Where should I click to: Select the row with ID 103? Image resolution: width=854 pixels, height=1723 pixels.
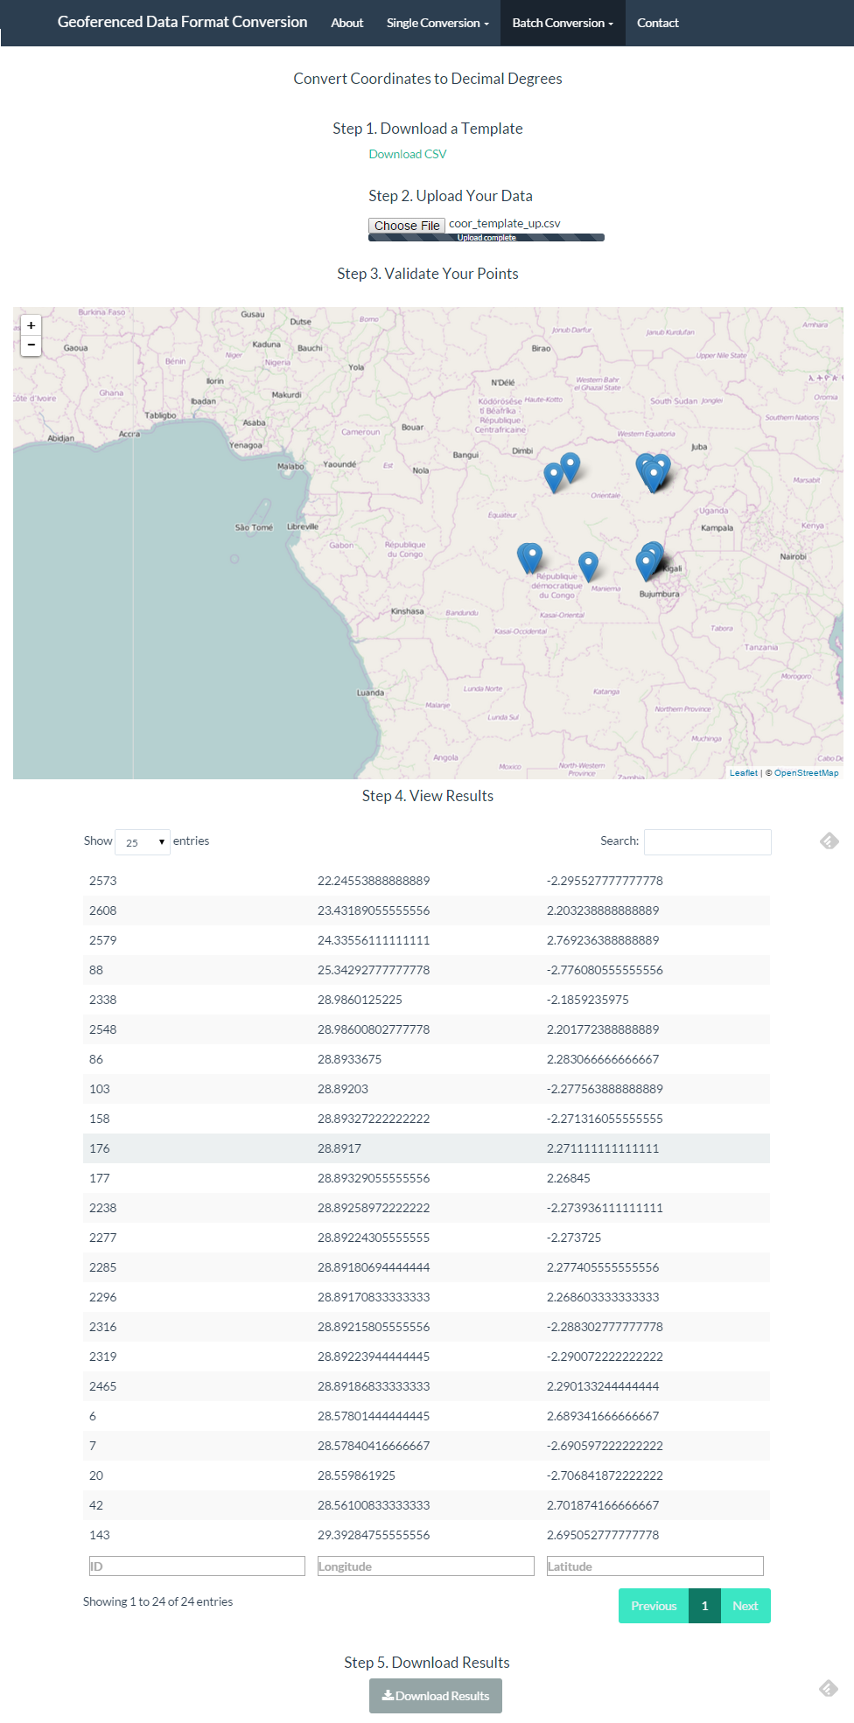click(x=426, y=1089)
